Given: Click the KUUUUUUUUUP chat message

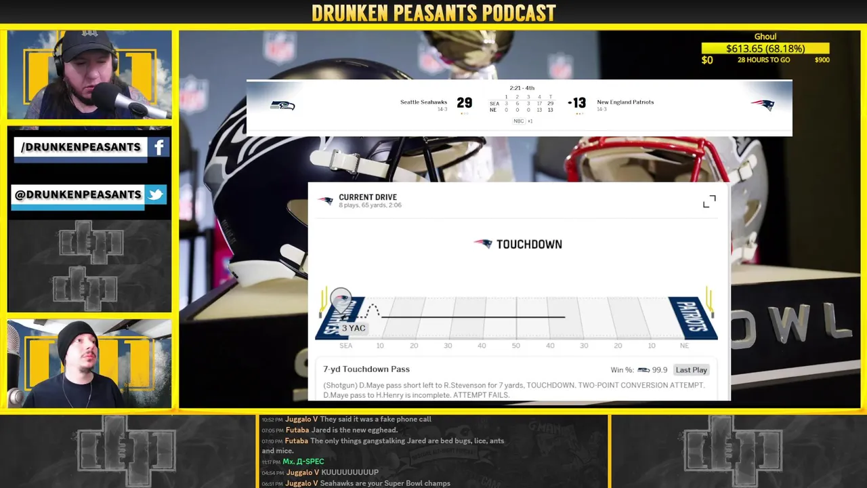Looking at the screenshot, I should pyautogui.click(x=350, y=472).
